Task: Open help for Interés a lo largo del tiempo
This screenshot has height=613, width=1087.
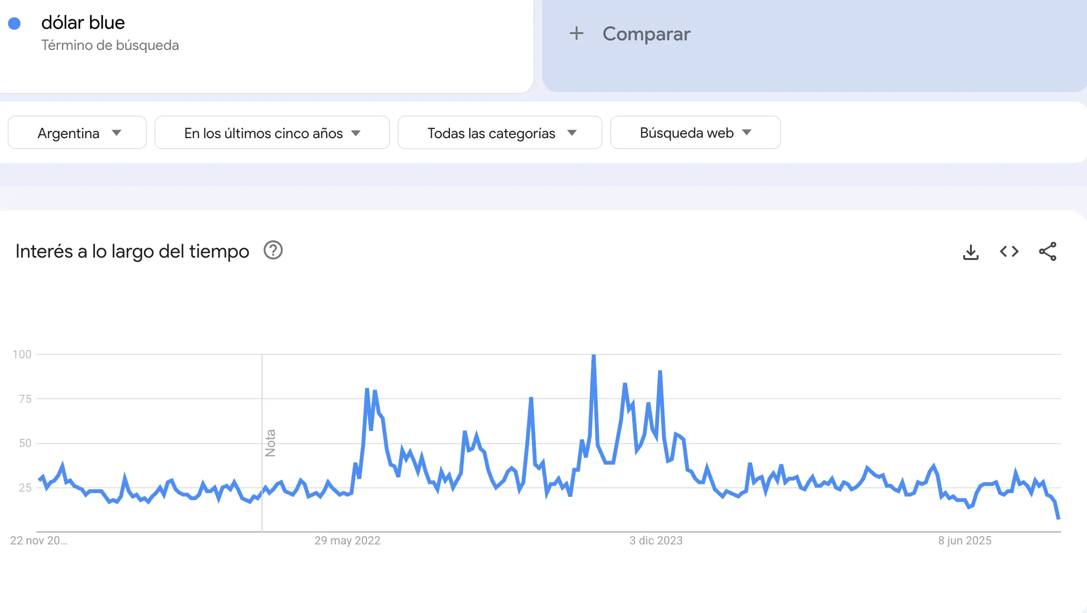Action: [x=273, y=250]
